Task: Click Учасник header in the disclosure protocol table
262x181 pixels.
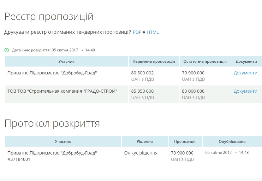Action: pyautogui.click(x=63, y=142)
